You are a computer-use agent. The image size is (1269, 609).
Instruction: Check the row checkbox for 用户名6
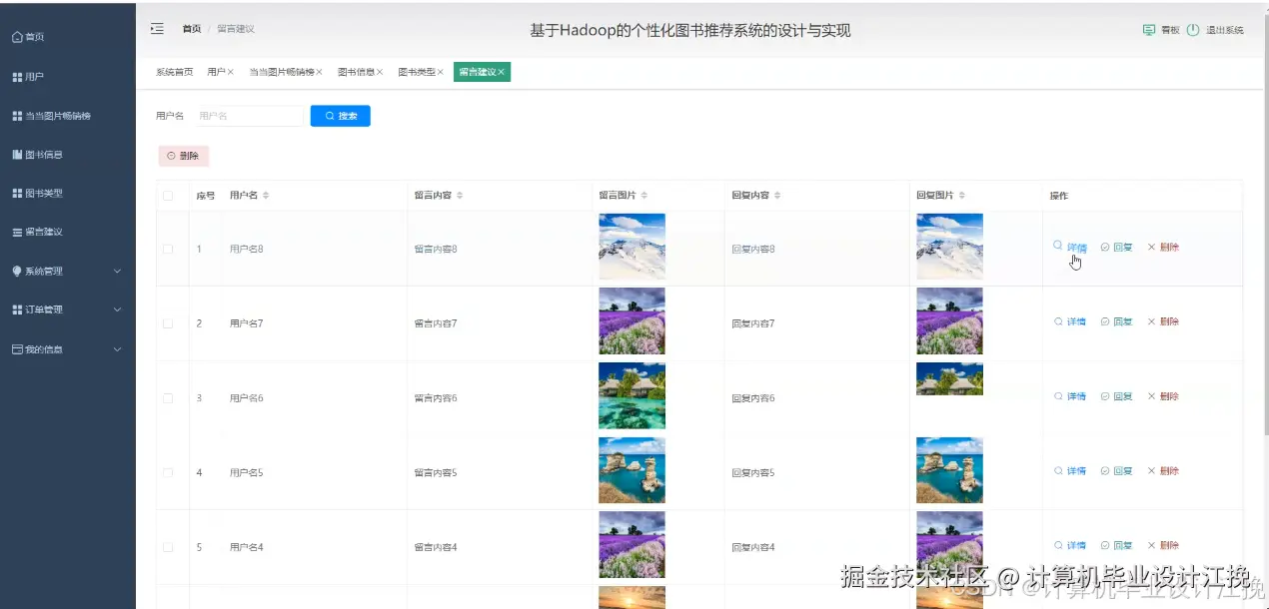168,397
